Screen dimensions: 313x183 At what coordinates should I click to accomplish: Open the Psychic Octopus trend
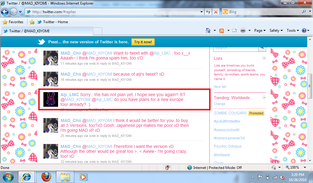click(228, 146)
